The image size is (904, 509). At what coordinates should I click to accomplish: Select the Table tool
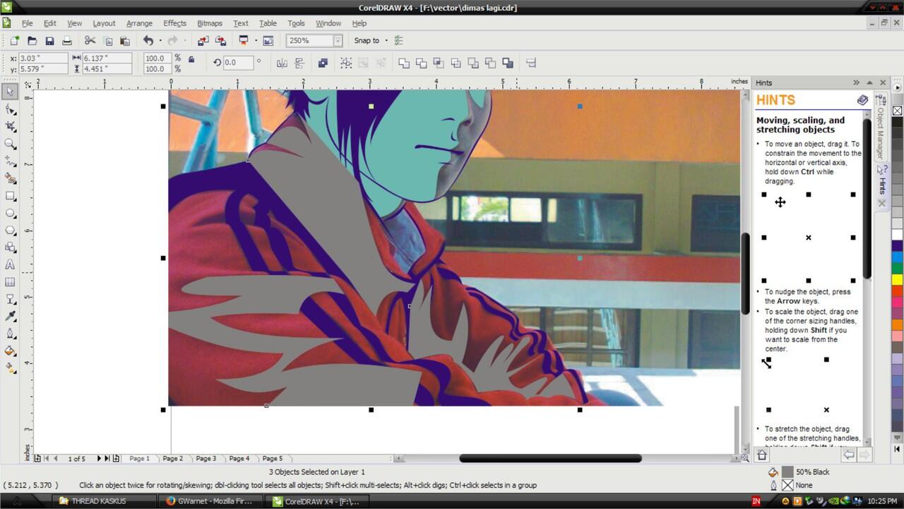click(x=10, y=282)
